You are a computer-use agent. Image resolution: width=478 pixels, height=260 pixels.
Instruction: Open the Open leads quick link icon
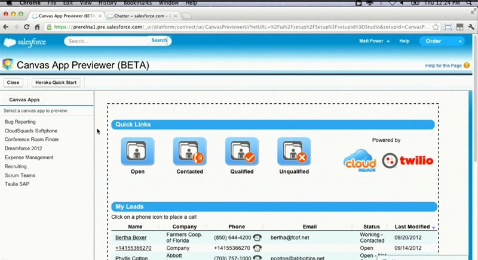pos(137,151)
